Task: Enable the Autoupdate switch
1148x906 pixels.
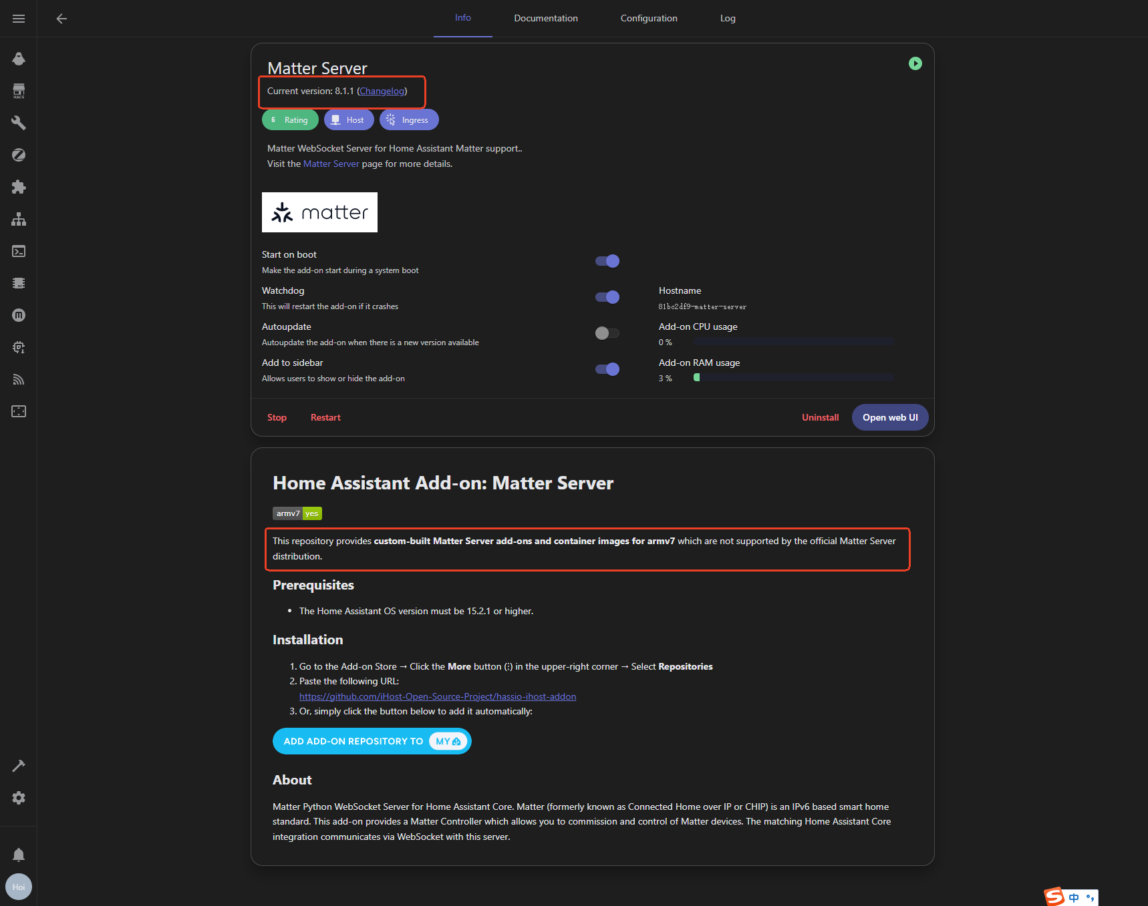Action: (607, 333)
